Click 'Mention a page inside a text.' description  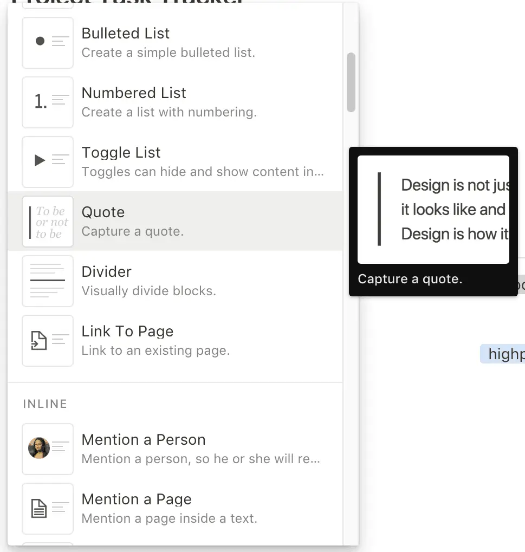tap(170, 518)
